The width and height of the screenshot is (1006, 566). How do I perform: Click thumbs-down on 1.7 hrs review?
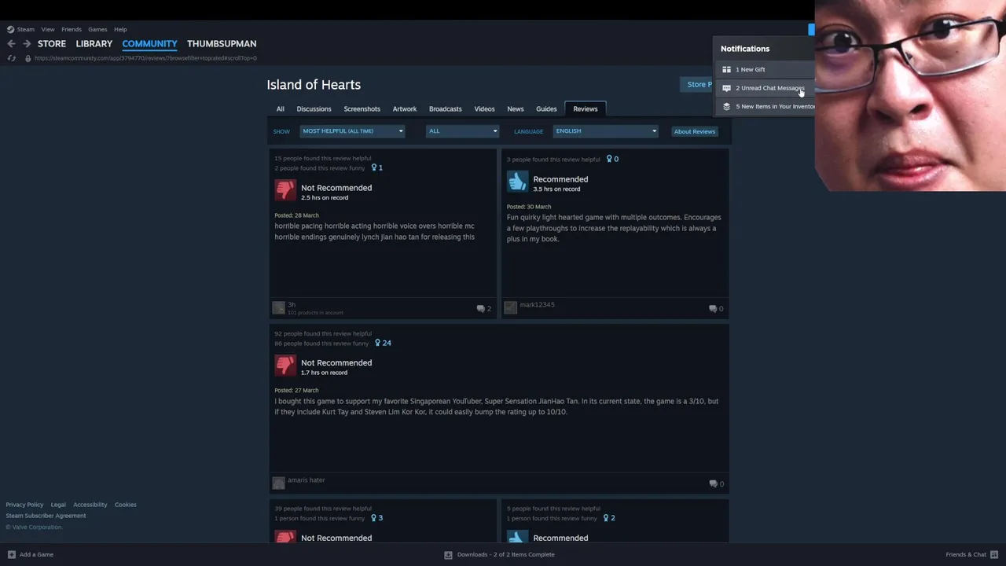click(285, 366)
